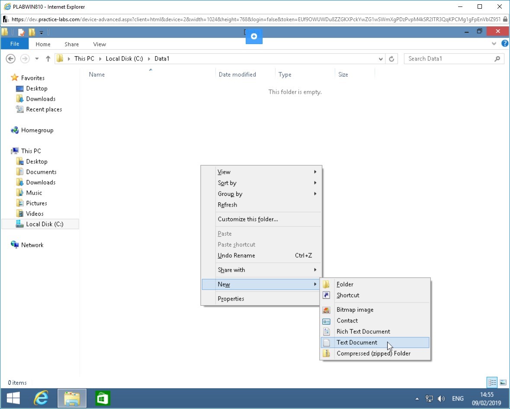Click the refresh button beside address bar

391,59
